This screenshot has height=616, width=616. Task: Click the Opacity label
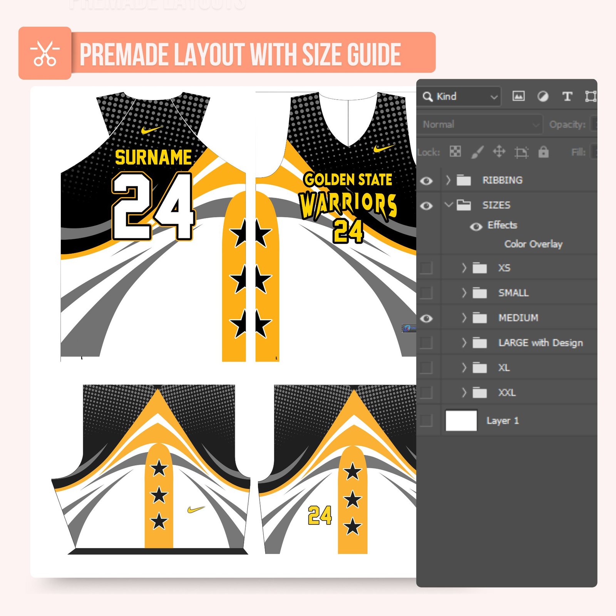pos(567,125)
